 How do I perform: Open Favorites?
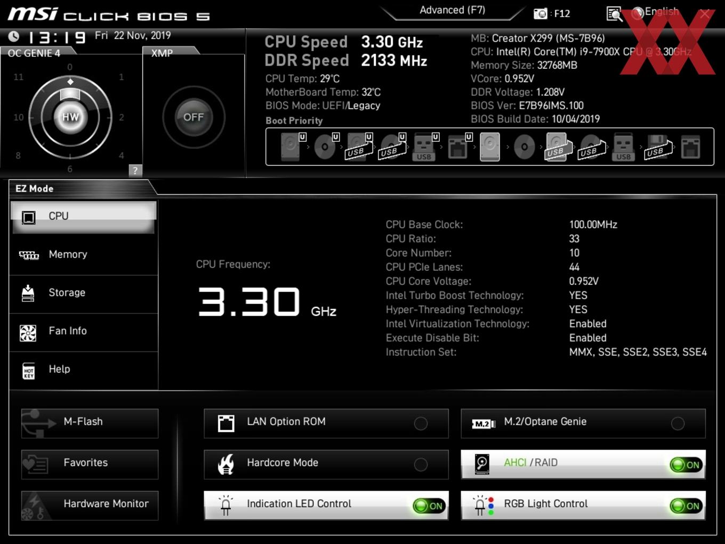[x=90, y=465]
